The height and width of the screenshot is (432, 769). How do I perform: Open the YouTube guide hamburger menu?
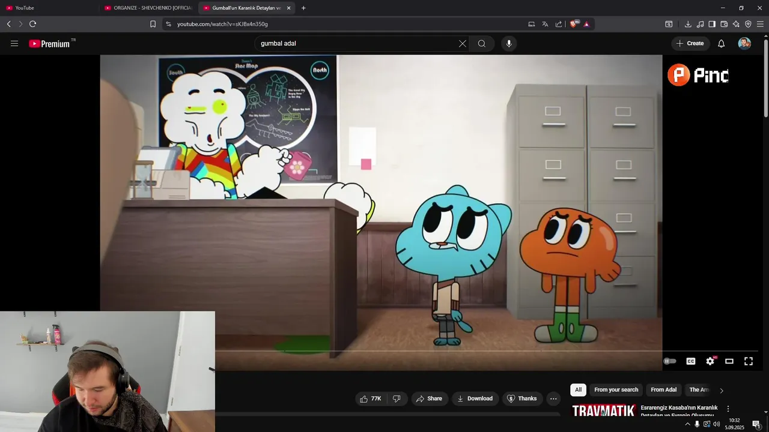pyautogui.click(x=14, y=43)
